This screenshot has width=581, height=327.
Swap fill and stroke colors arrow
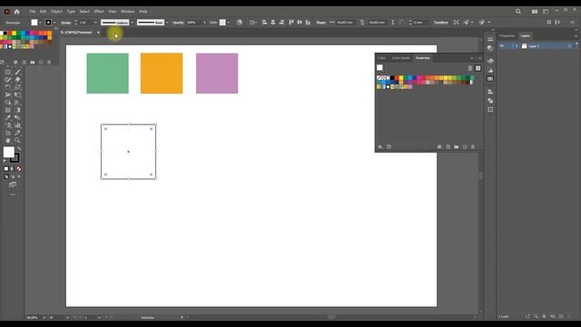click(x=18, y=149)
